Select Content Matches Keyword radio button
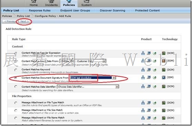Viewport: 192px width, 126px height. pos(16,70)
